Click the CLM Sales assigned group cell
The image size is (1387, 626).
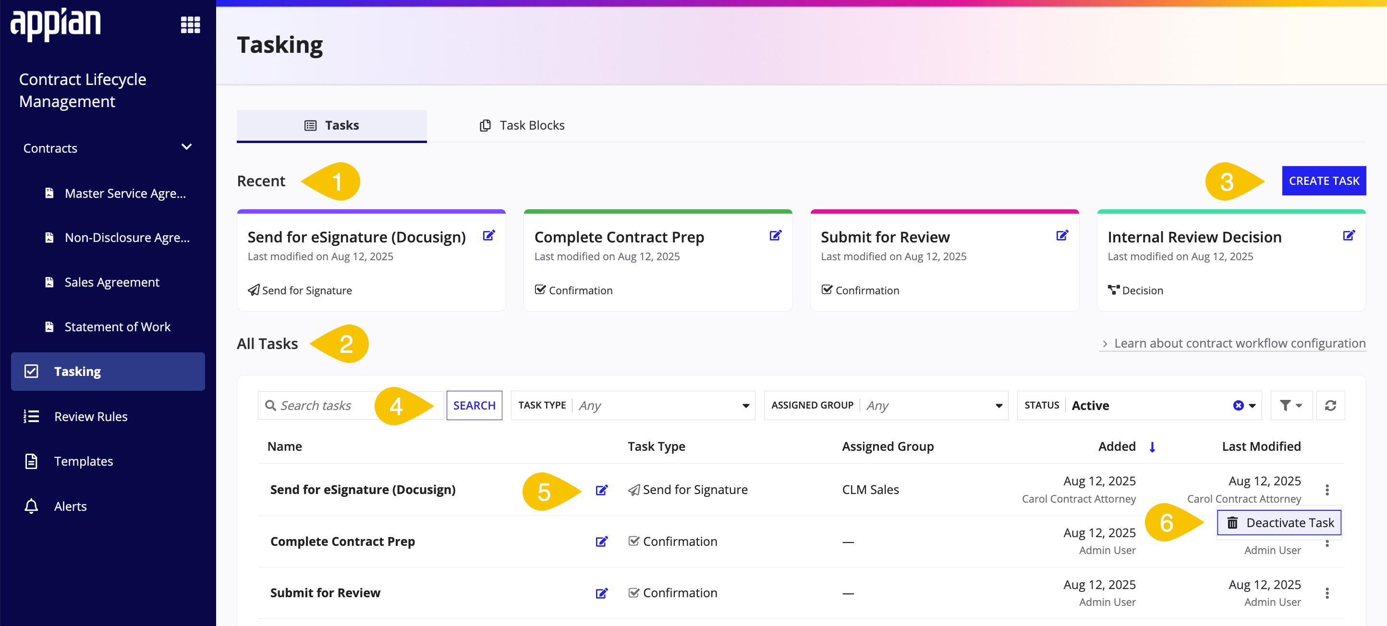[870, 490]
